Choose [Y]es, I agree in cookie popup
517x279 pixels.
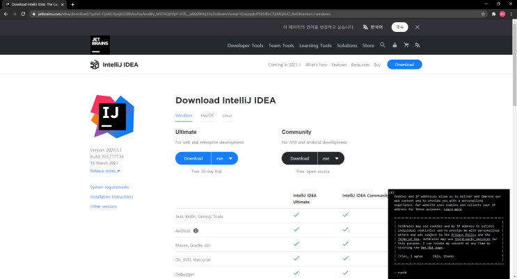(410, 256)
